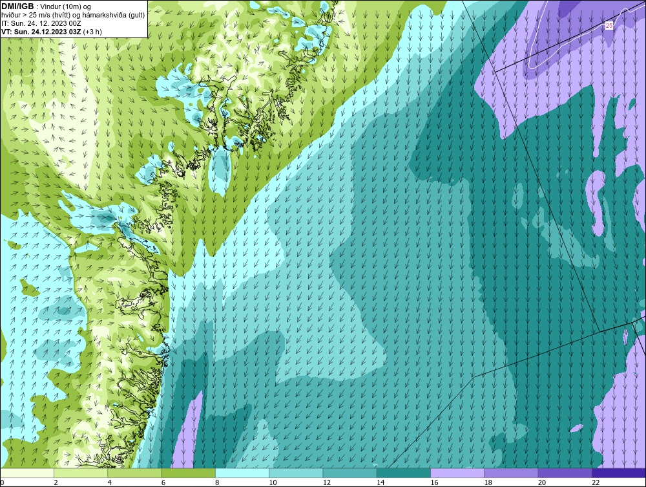The width and height of the screenshot is (646, 487).
Task: Click the DMI/IGB title text
Action: point(17,6)
